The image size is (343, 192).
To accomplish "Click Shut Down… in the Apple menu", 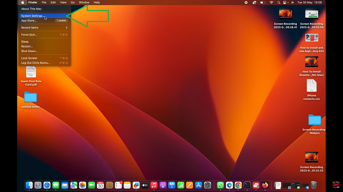I will (x=29, y=51).
